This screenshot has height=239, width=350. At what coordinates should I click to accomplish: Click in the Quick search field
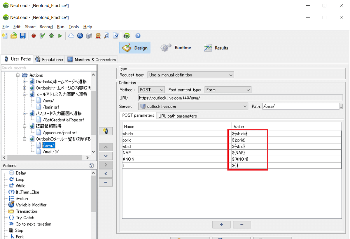tap(48, 68)
